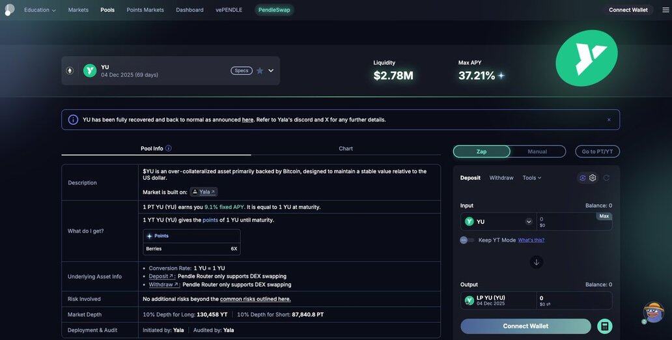Favorite the YU market with the star icon
Screen dimensions: 672x340
(260, 71)
